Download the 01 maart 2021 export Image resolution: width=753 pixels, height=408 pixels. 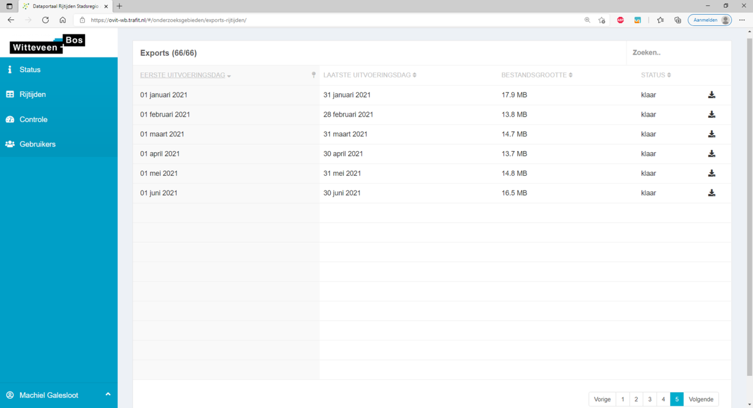(x=711, y=134)
